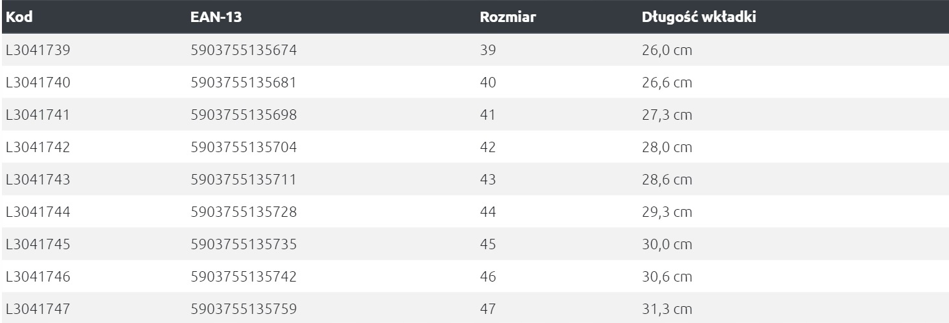The image size is (949, 323).
Task: Click EAN number 5903755135681
Action: click(x=244, y=82)
